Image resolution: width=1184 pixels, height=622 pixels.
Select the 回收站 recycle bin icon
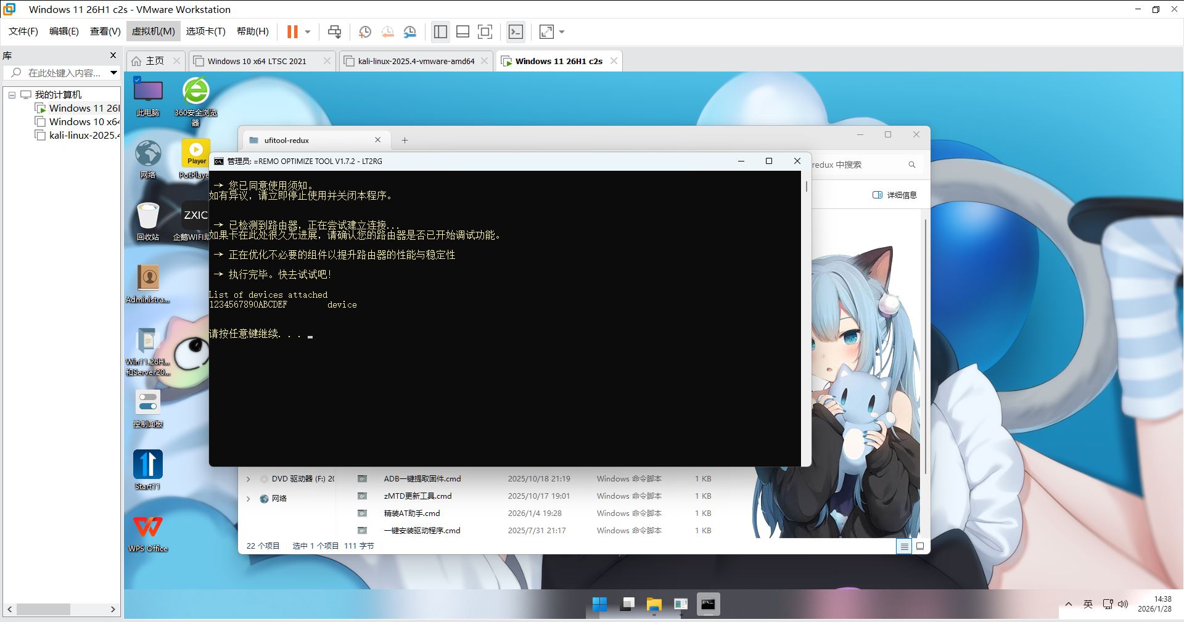click(148, 221)
